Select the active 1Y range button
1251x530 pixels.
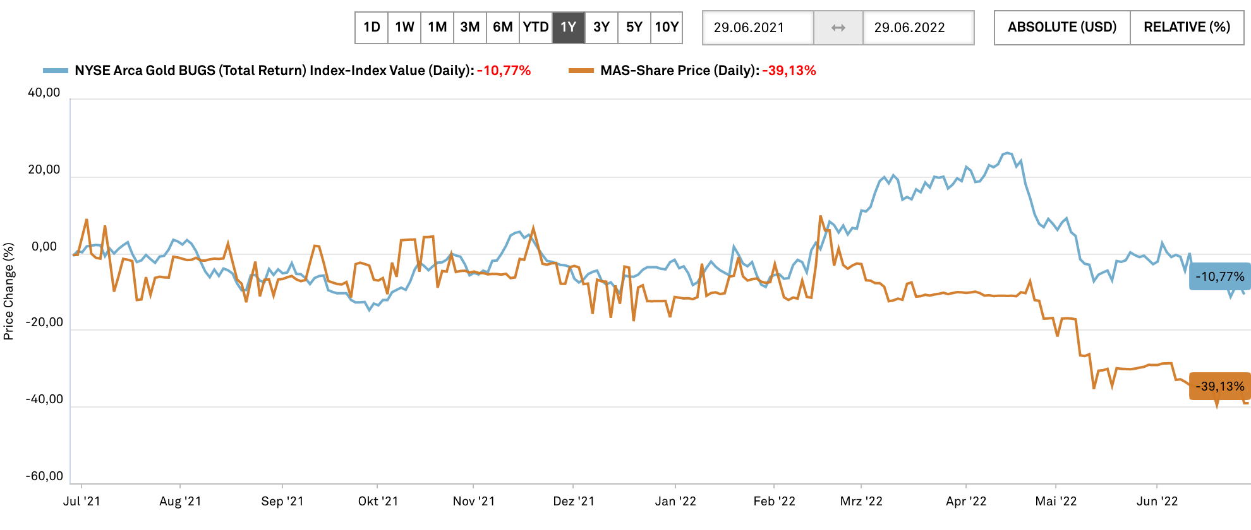pos(569,28)
